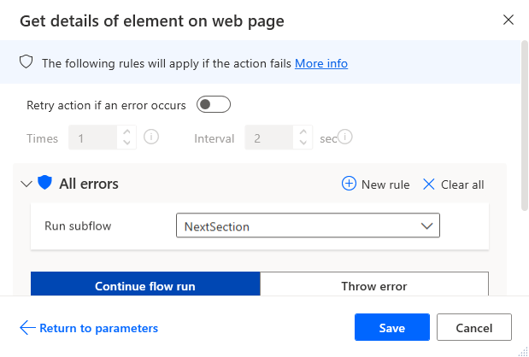
Task: Enable the Retry action if an error occurs toggle
Action: click(214, 105)
